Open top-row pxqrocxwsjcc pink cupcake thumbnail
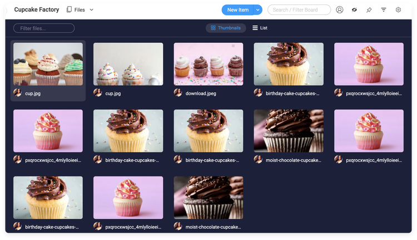Screen dimensions: 417x240 coord(369,64)
